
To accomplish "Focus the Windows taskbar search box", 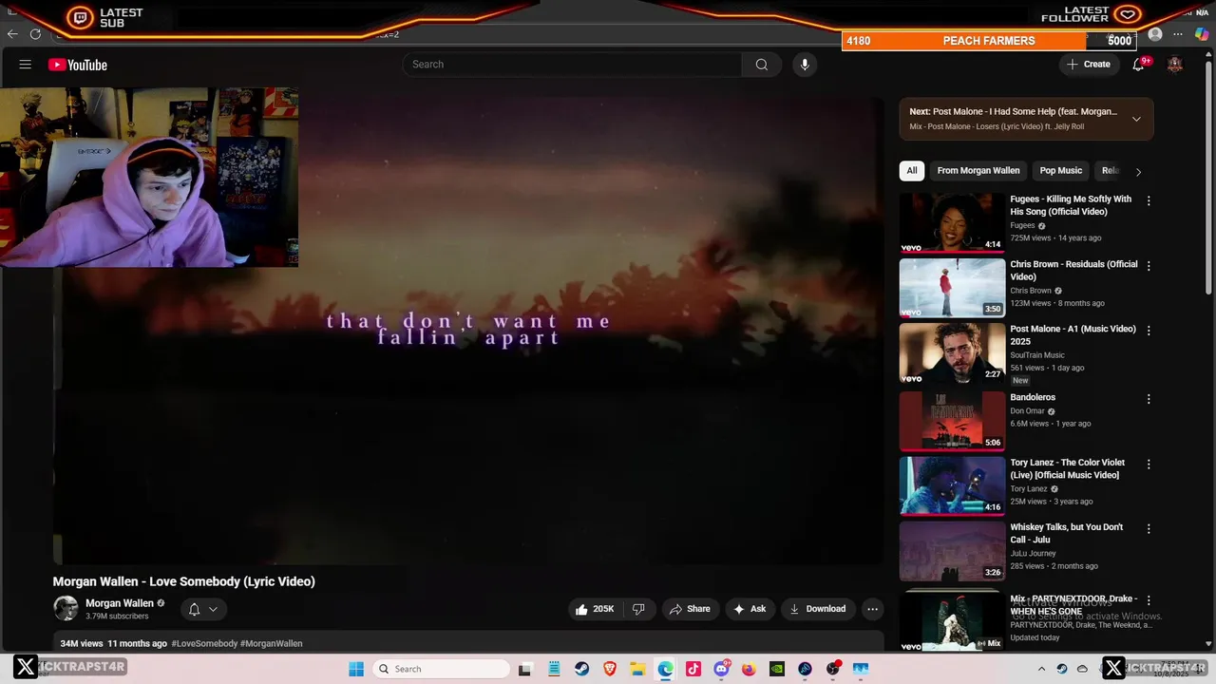I will click(441, 669).
